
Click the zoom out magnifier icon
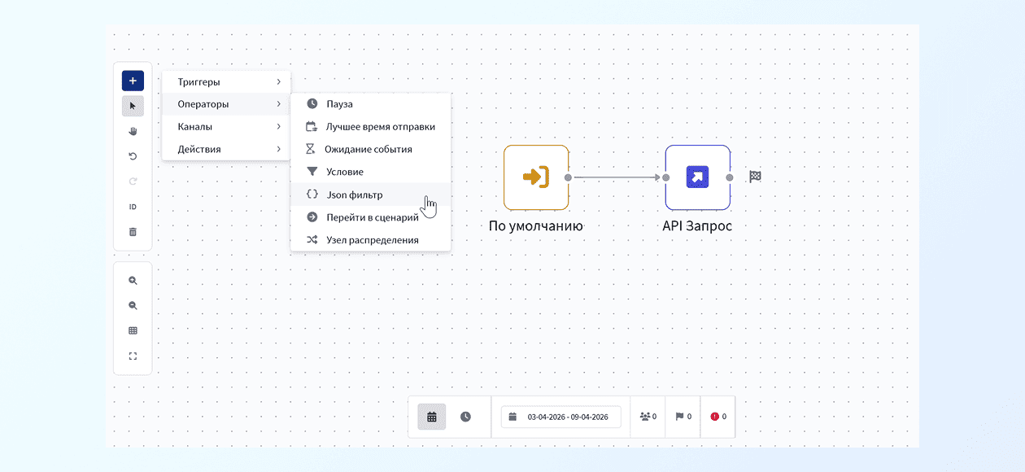pyautogui.click(x=133, y=306)
